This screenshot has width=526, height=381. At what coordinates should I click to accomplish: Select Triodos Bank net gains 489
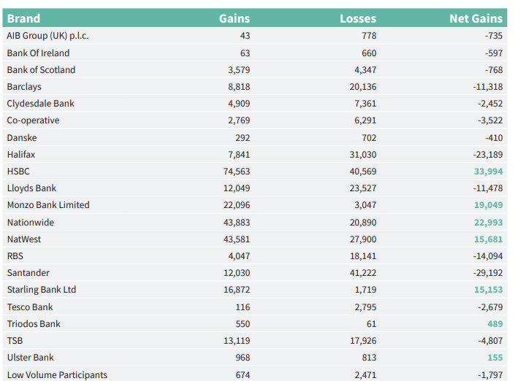494,324
